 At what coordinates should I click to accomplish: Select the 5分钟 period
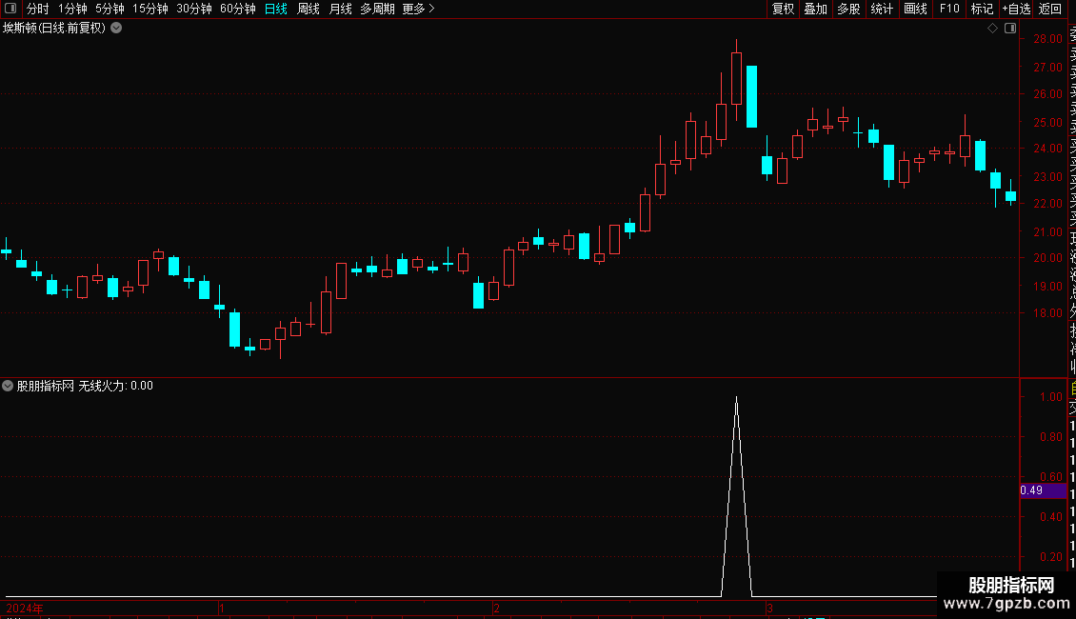pos(110,9)
